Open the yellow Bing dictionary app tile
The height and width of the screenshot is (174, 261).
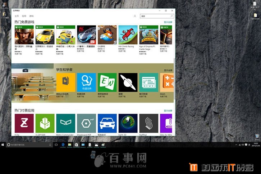[65, 82]
